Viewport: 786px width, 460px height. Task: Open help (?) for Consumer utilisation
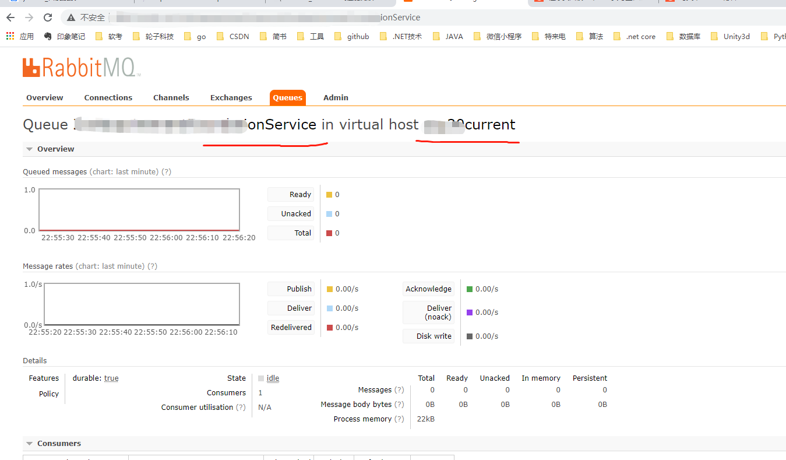pyautogui.click(x=241, y=407)
